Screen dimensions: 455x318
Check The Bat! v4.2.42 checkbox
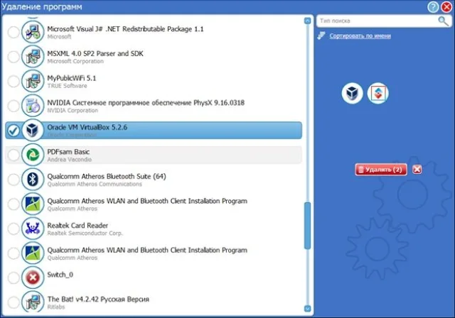pos(14,302)
